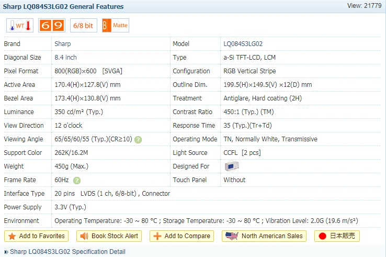The width and height of the screenshot is (386, 257).
Task: Click the Brand row label
Action: [12, 44]
